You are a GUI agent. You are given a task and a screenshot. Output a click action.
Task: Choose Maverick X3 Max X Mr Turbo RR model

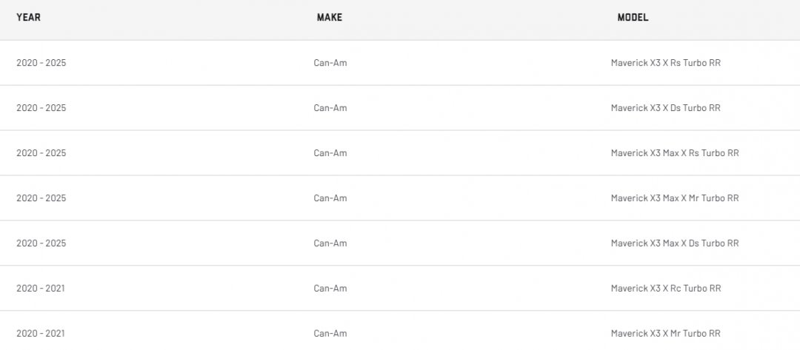pyautogui.click(x=674, y=198)
